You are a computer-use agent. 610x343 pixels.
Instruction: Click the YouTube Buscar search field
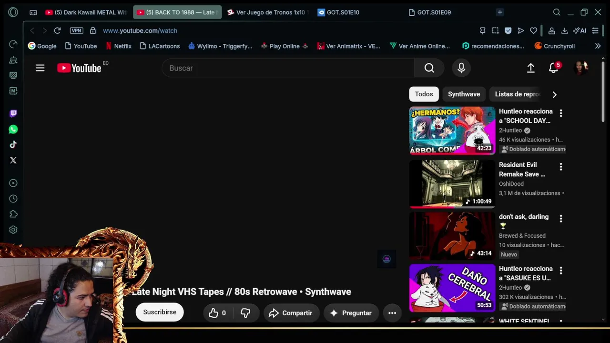pos(288,68)
